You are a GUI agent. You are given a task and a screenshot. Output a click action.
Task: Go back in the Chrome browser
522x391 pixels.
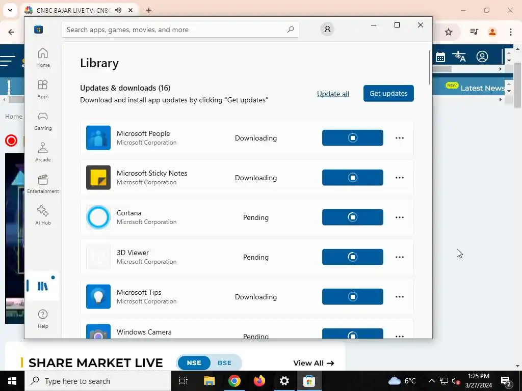point(11,32)
